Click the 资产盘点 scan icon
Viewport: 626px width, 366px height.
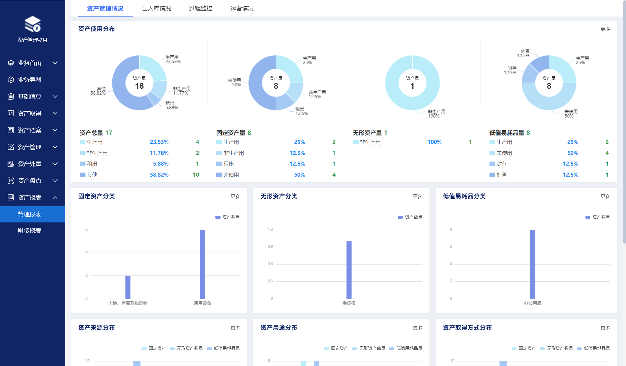point(11,181)
